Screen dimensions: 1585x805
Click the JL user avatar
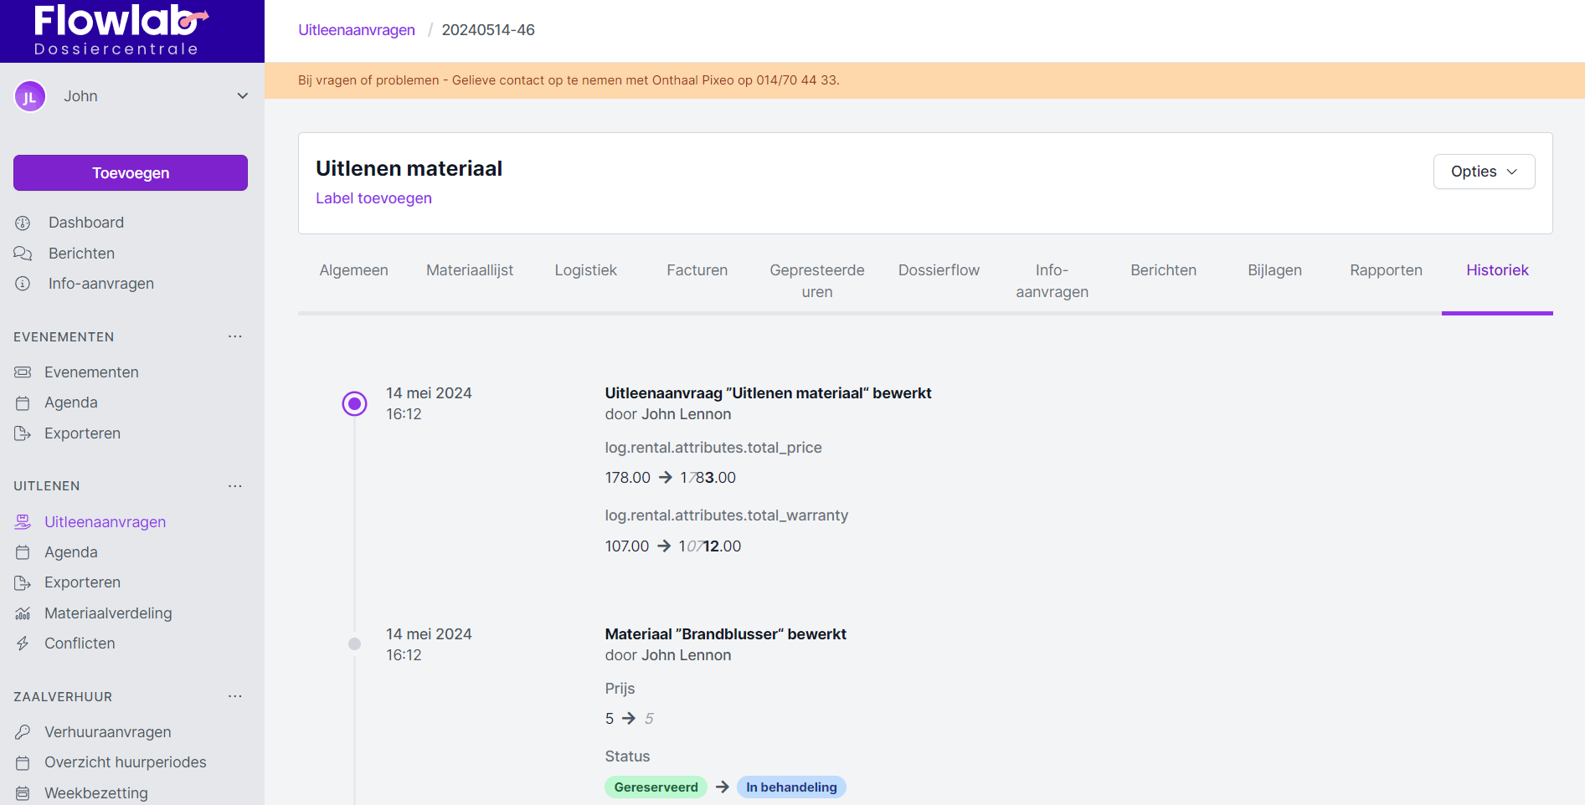tap(30, 96)
